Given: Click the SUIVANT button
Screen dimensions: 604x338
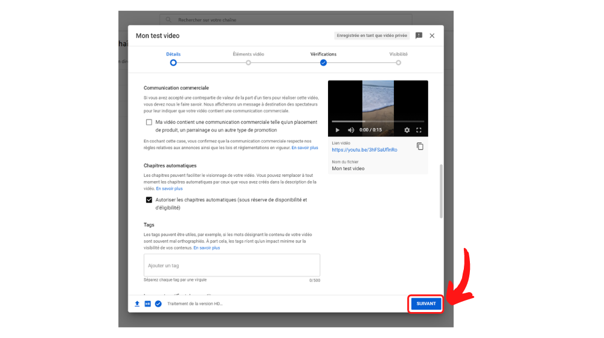Looking at the screenshot, I should [426, 304].
